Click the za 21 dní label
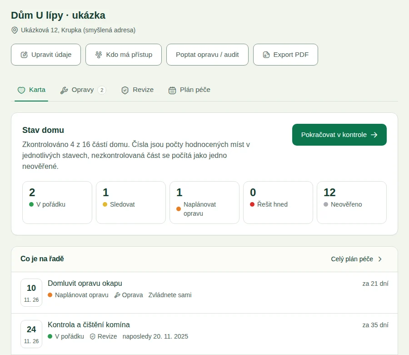409x355 pixels. click(375, 284)
